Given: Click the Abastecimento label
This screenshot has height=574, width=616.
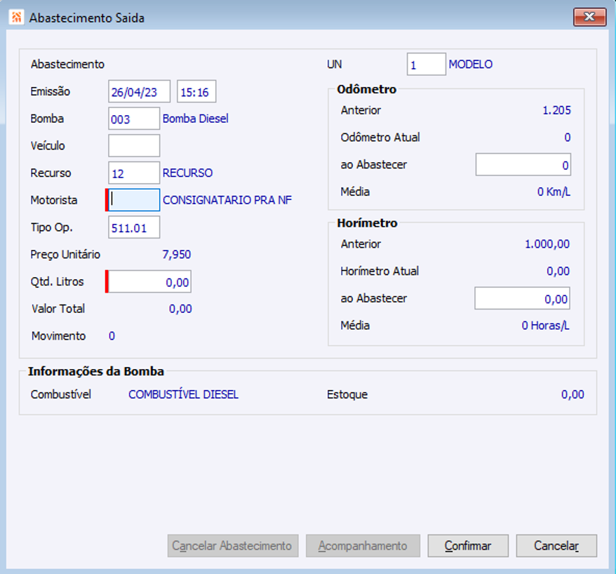Looking at the screenshot, I should pos(67,64).
